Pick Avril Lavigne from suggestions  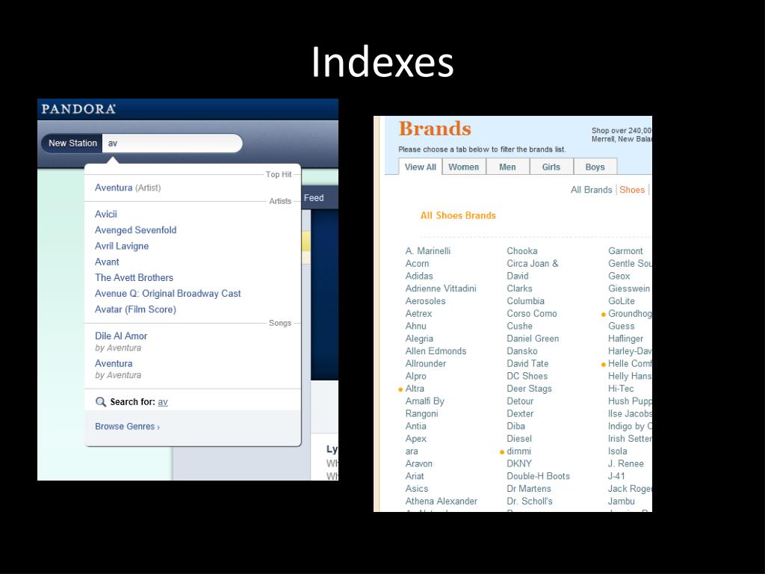click(122, 246)
